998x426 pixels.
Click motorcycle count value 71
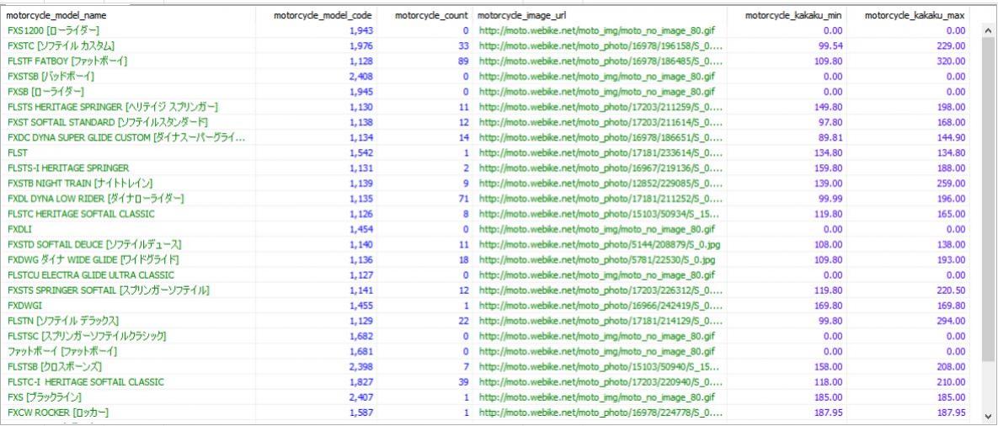click(x=463, y=199)
